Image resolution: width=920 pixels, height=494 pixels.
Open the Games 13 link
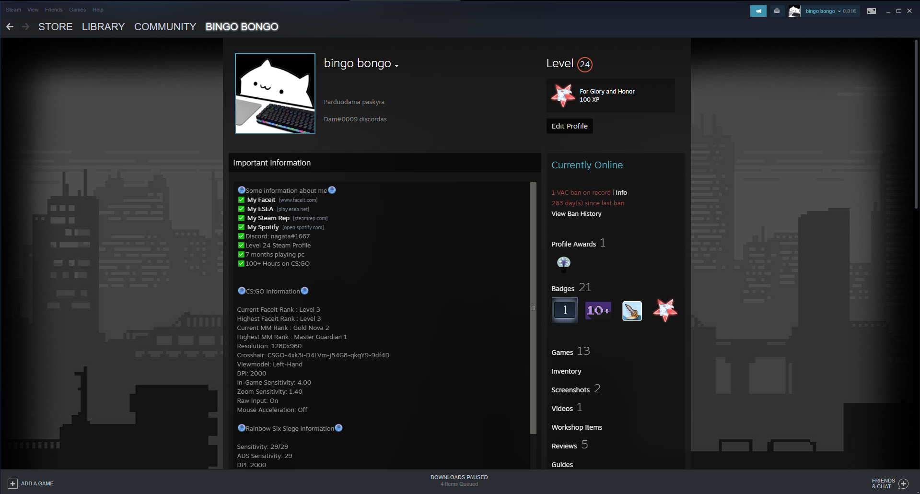[x=571, y=352]
